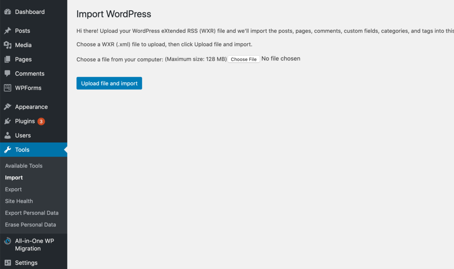Click the All-in-One WP Migration icon
This screenshot has height=269, width=454.
pyautogui.click(x=8, y=241)
